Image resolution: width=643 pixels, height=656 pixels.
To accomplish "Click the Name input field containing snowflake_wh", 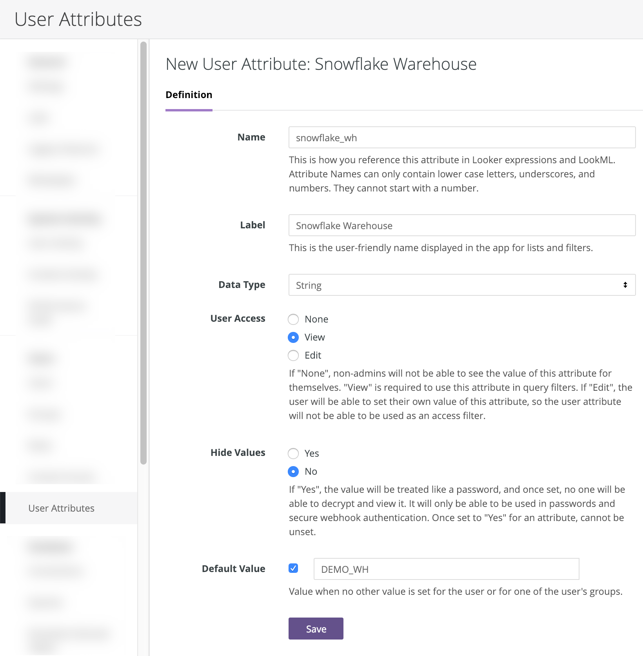I will (462, 137).
